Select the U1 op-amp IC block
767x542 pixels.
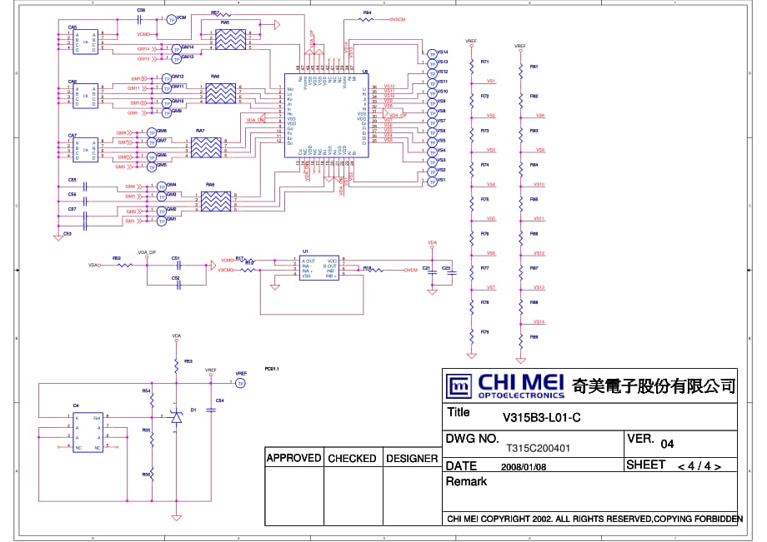pyautogui.click(x=319, y=267)
